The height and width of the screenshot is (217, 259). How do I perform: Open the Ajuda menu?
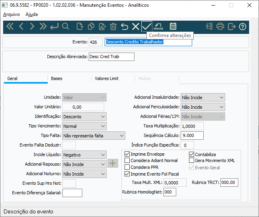pyautogui.click(x=31, y=14)
